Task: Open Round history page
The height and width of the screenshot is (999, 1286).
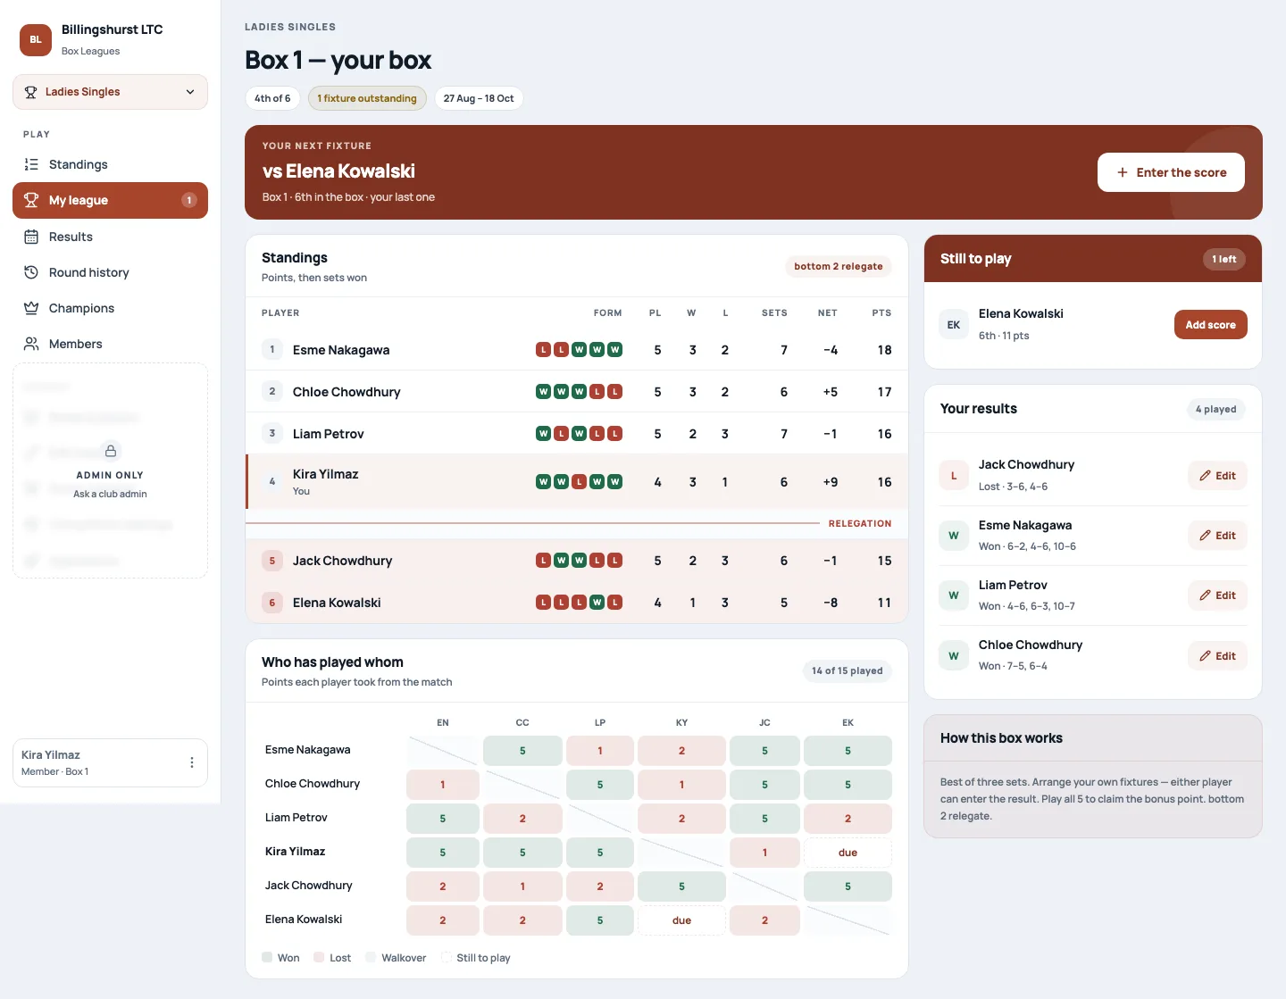Action: pos(110,272)
